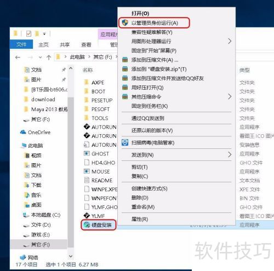Click the 名称 column header
This screenshot has height=271, width=274.
(x=88, y=70)
